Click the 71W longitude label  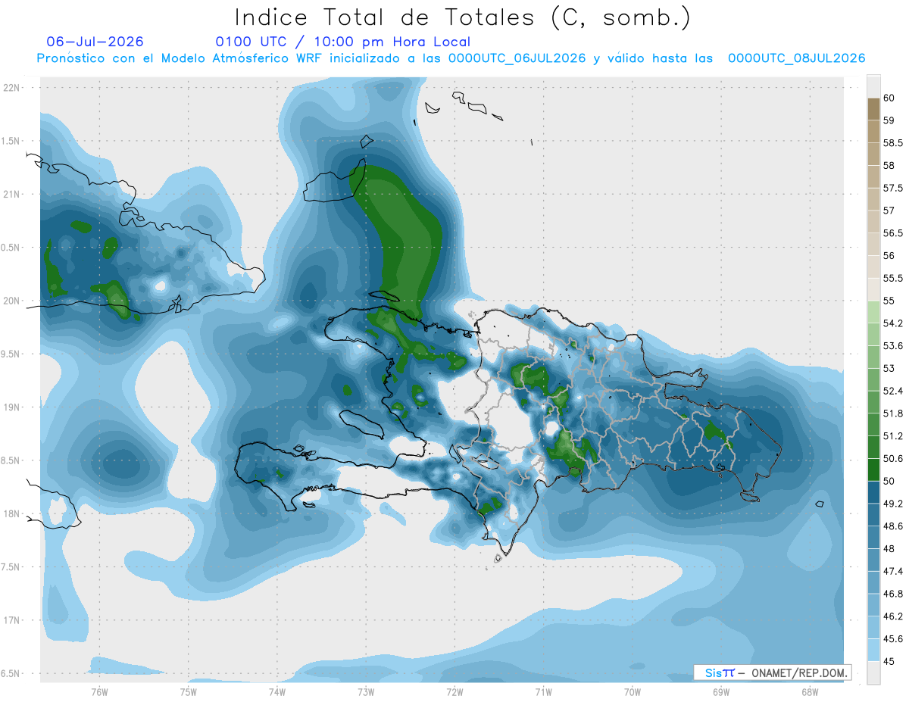[x=543, y=691]
